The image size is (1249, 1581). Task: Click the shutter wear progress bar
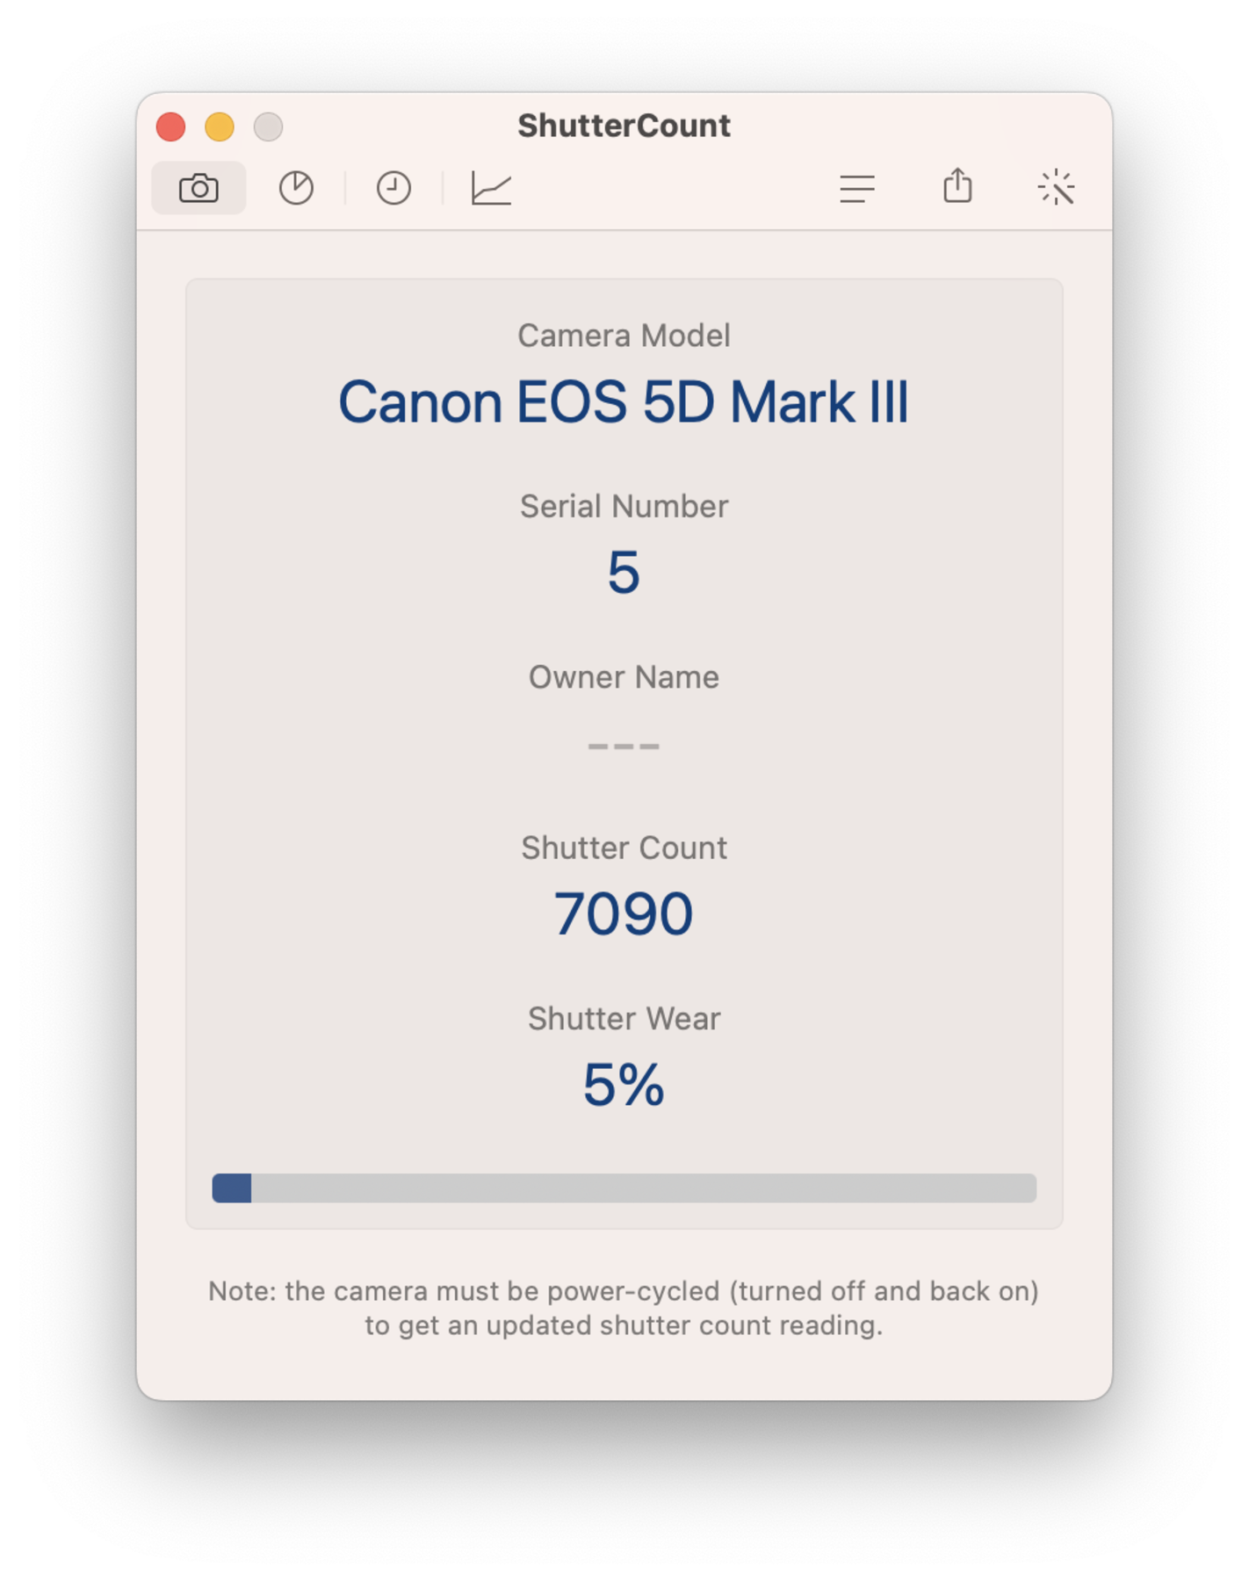(x=624, y=1188)
